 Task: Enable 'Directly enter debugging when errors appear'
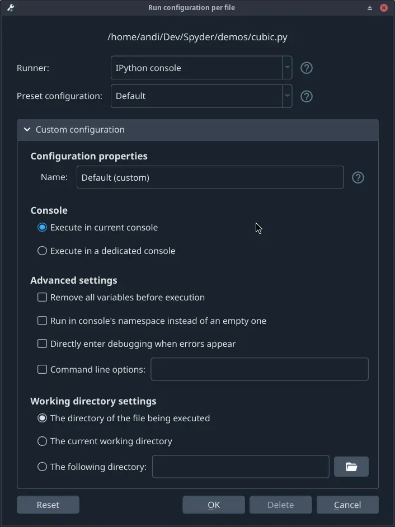pyautogui.click(x=42, y=344)
